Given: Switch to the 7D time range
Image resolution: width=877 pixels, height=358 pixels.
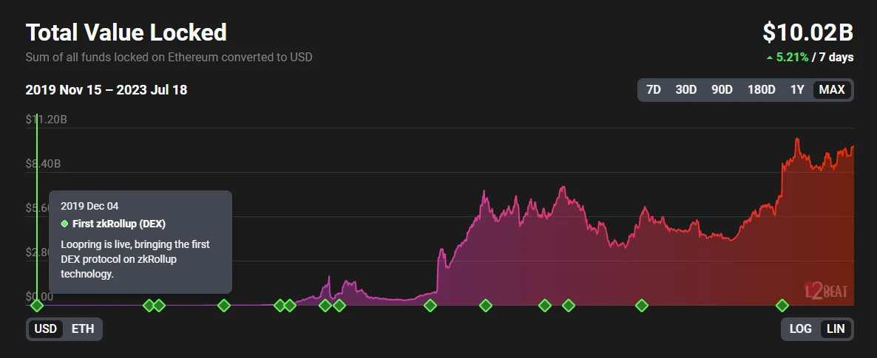Looking at the screenshot, I should point(654,90).
